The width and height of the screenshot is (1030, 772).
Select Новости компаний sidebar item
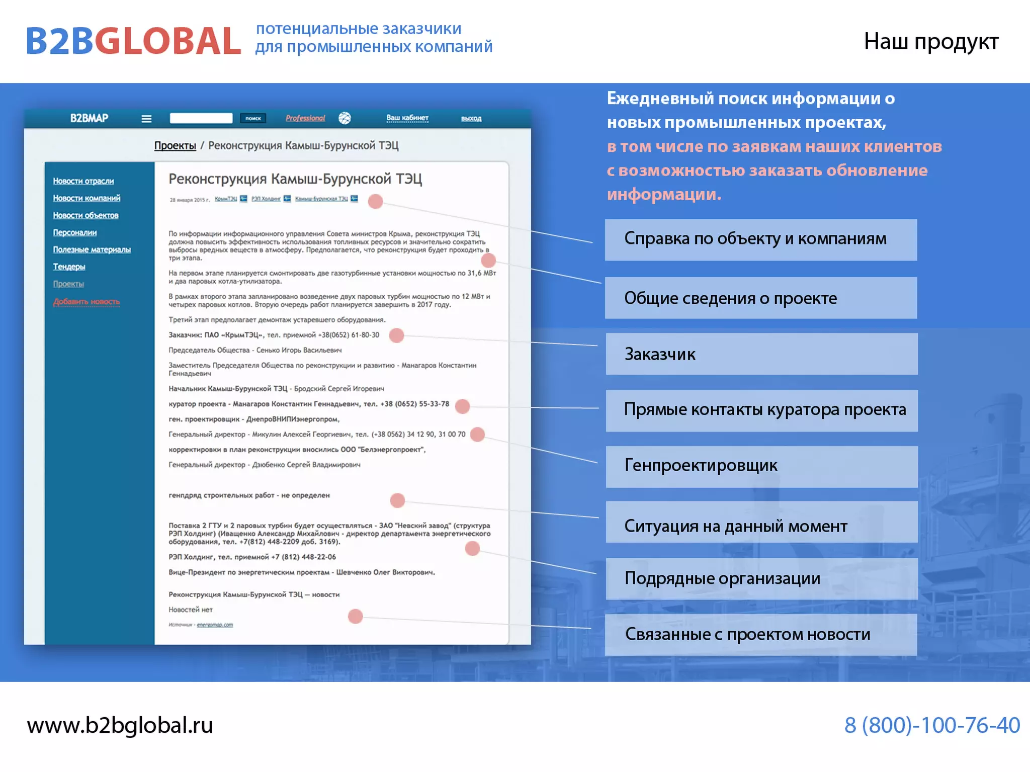87,198
